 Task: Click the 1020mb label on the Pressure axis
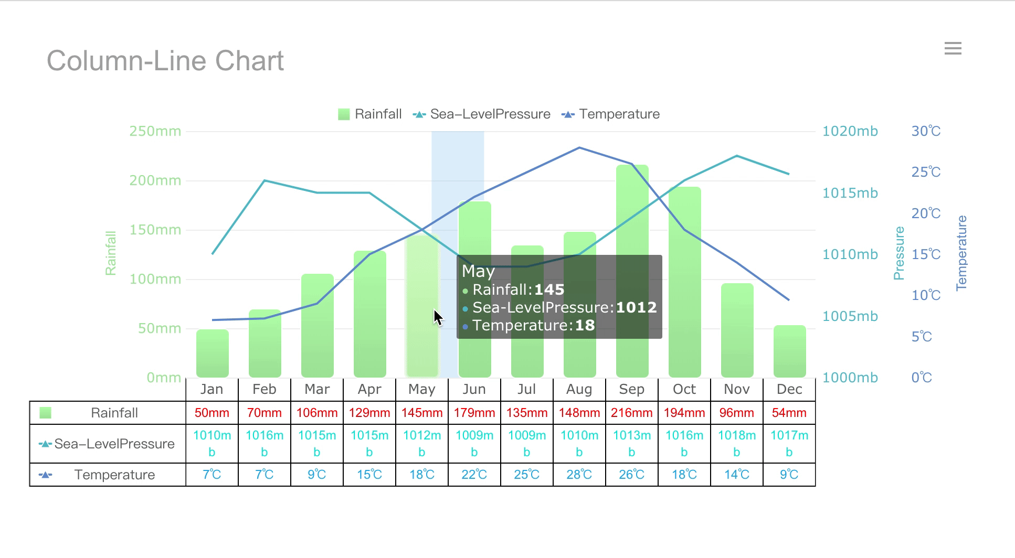[x=850, y=131]
